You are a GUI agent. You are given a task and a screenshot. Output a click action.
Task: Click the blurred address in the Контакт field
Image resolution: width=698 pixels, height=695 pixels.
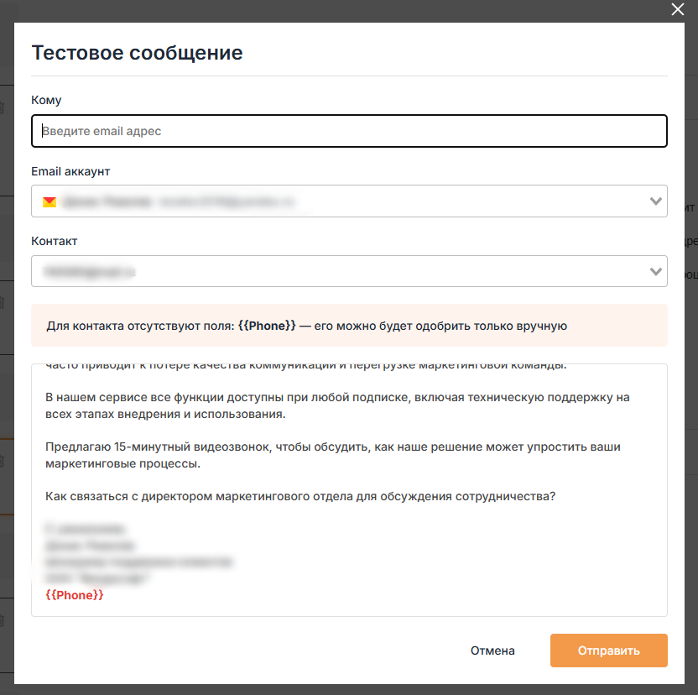[91, 272]
